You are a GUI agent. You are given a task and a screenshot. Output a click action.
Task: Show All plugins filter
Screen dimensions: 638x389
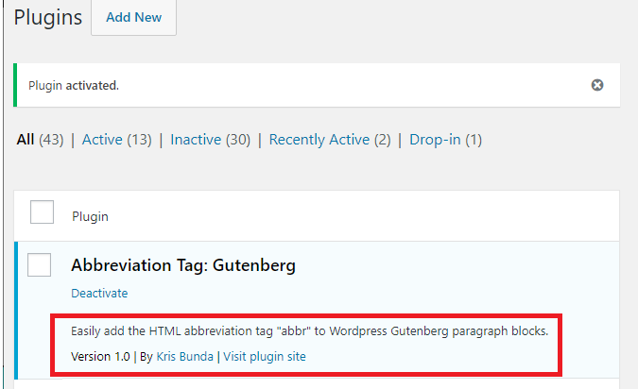25,140
